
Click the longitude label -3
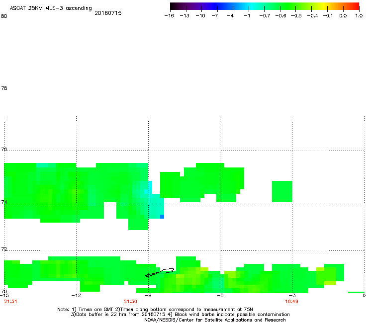pyautogui.click(x=292, y=295)
